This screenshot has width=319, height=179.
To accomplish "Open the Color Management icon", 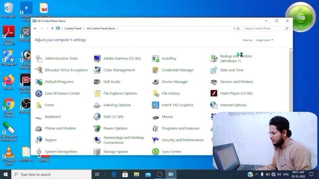I will click(97, 70).
